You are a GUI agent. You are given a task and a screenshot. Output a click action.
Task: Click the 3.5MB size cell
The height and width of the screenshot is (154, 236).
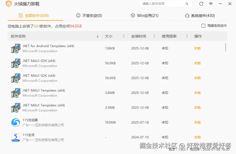tap(110, 108)
